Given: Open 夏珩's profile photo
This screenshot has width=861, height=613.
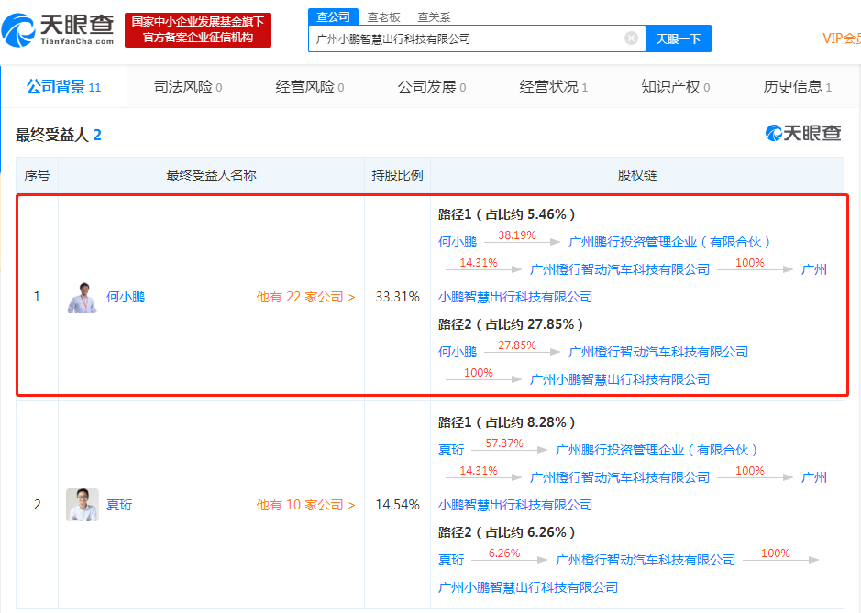Looking at the screenshot, I should 83,504.
